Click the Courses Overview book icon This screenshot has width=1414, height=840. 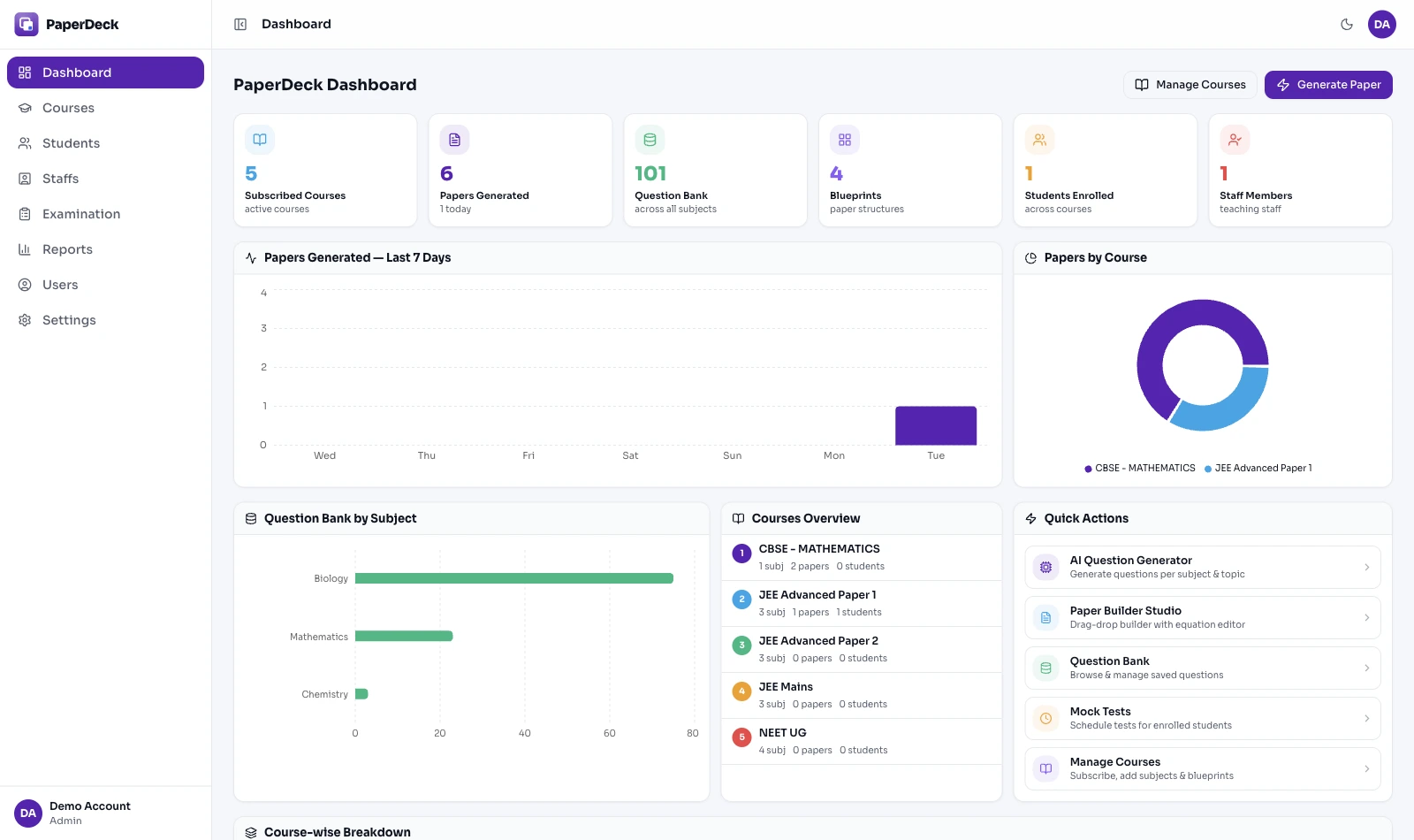739,519
